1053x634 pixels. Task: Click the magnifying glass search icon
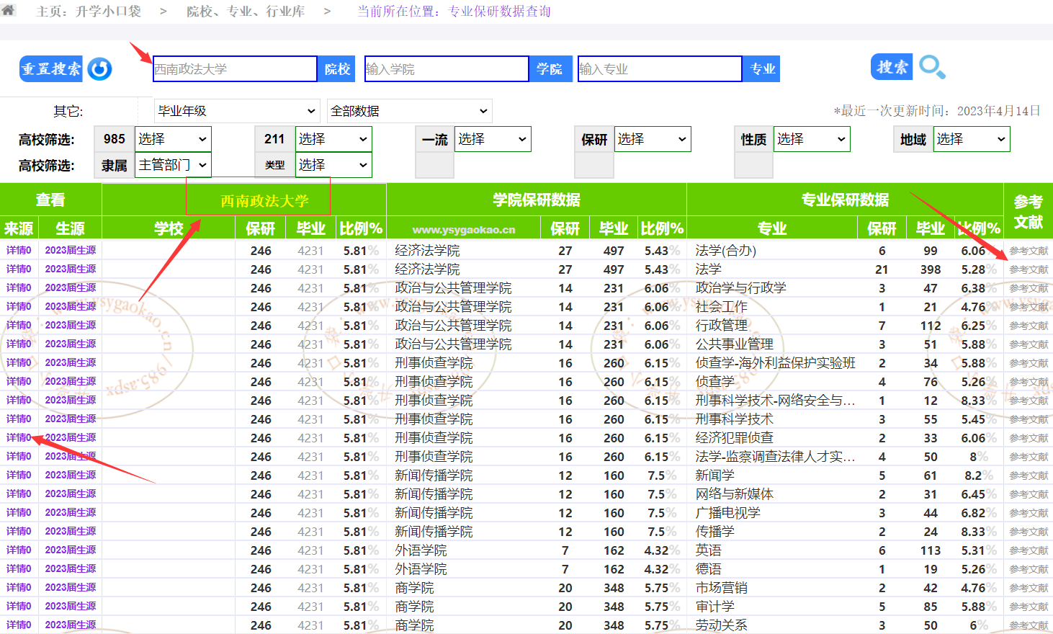(931, 68)
